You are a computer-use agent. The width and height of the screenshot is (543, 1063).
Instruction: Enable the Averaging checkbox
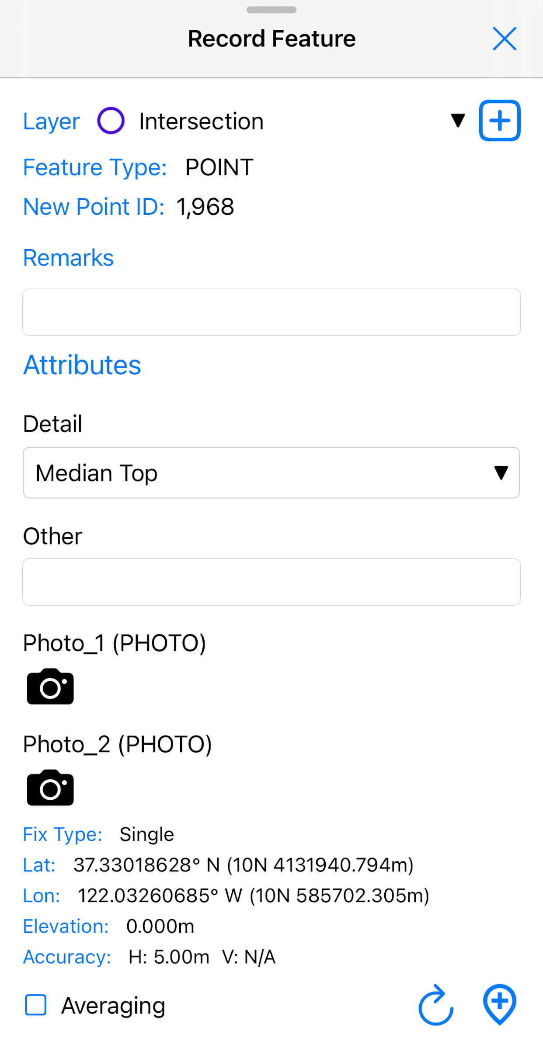(x=36, y=1005)
